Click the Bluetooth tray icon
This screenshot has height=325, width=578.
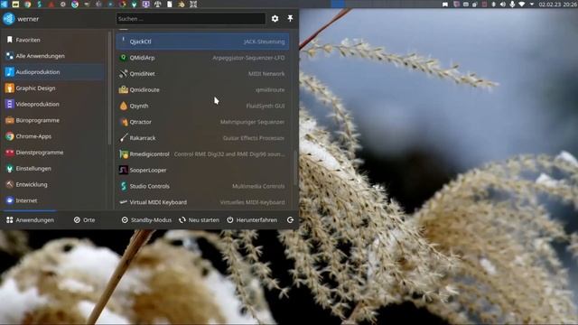point(494,4)
